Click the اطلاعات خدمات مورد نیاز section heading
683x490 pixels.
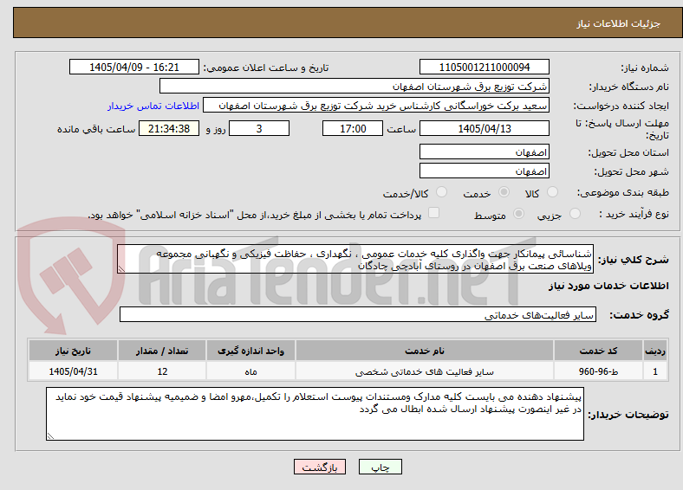[608, 286]
